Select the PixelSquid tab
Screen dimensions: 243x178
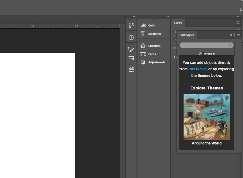coord(186,35)
